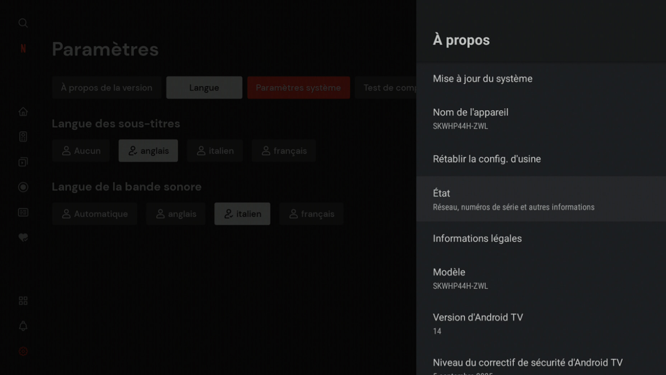The height and width of the screenshot is (375, 666).
Task: Click the red N logo icon
Action: pyautogui.click(x=23, y=48)
